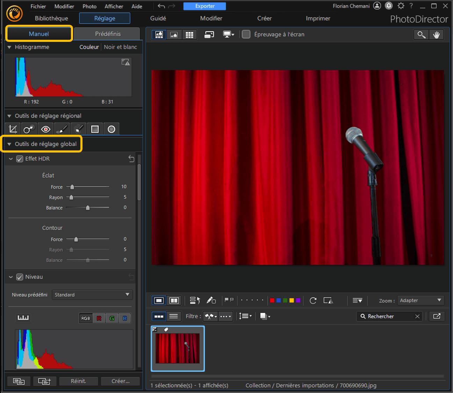Select the Crop and straighten tool
This screenshot has width=453, height=393.
13,129
